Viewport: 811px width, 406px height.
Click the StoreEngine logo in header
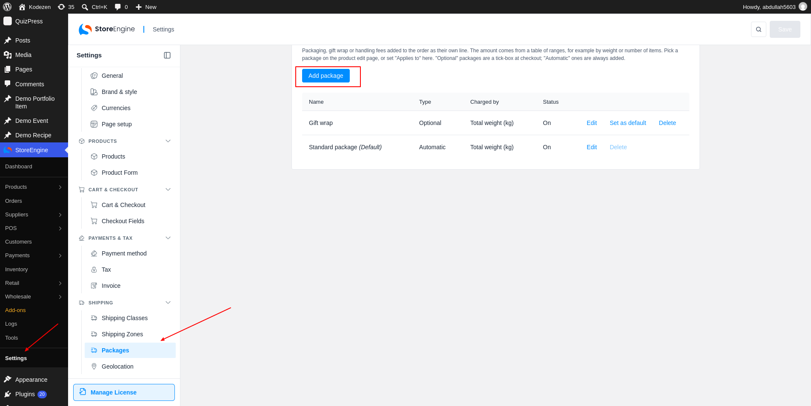coord(107,29)
